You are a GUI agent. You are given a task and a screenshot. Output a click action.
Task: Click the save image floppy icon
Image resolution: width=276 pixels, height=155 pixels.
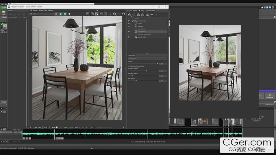(x=88, y=14)
